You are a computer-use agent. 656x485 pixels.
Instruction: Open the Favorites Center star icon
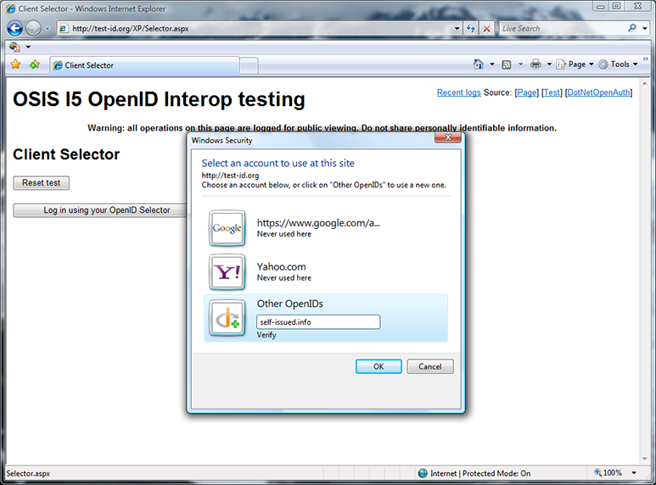[x=15, y=64]
